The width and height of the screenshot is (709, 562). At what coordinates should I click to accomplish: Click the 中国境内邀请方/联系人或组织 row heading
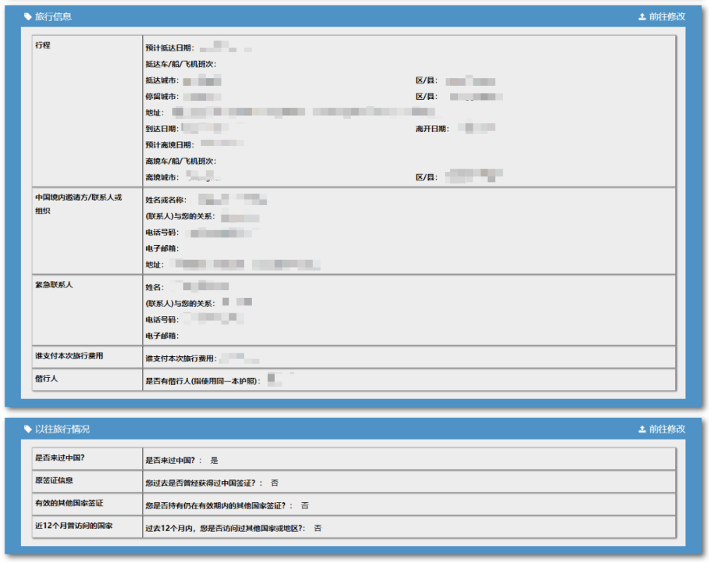point(78,197)
